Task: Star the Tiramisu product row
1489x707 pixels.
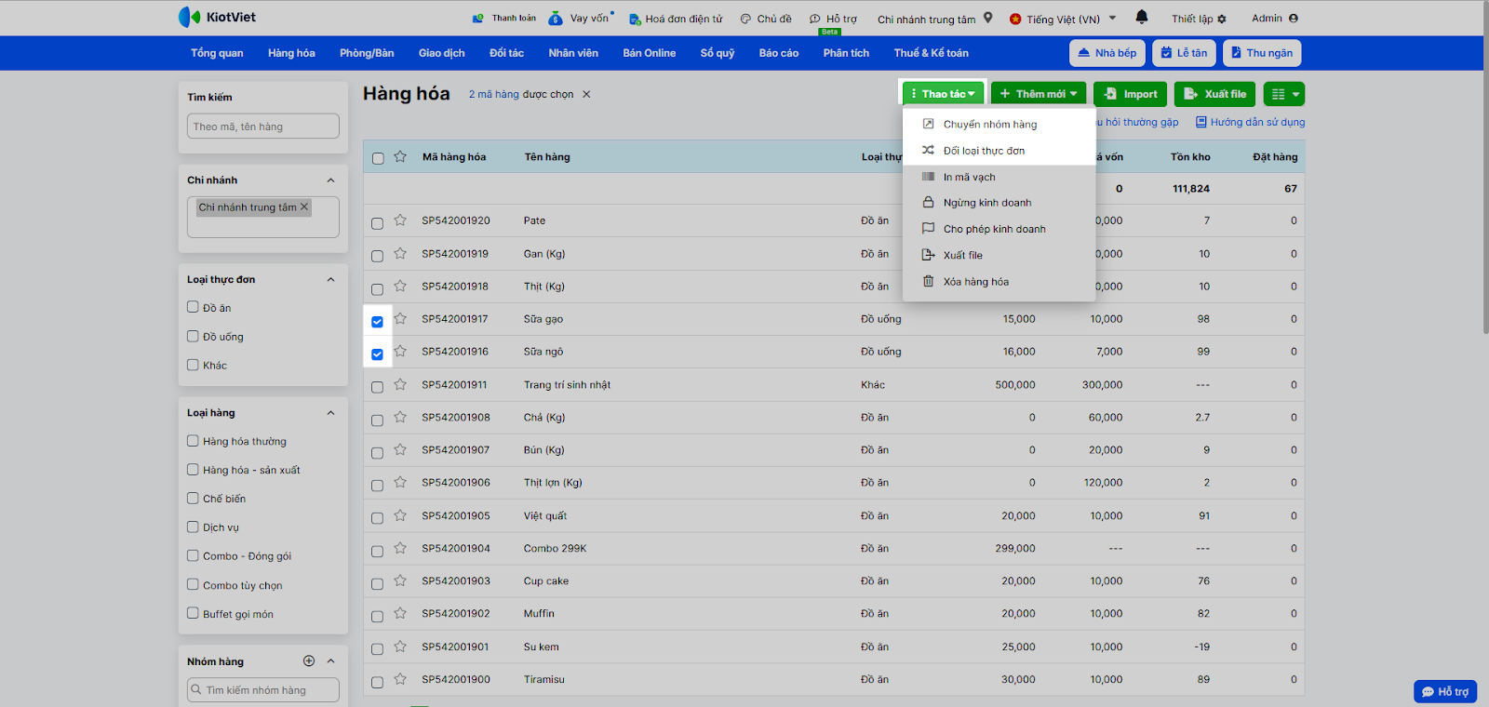Action: click(x=400, y=679)
